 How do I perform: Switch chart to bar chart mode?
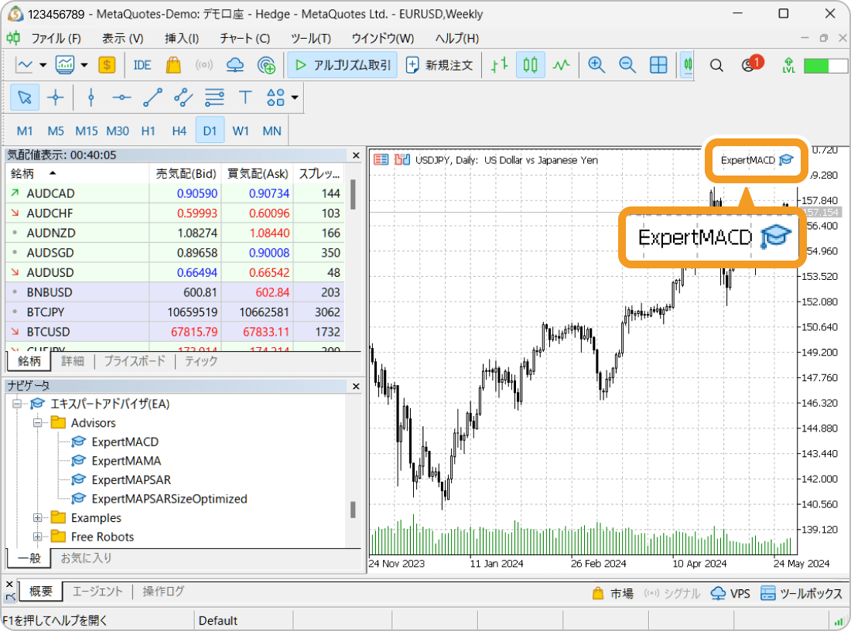coord(499,65)
